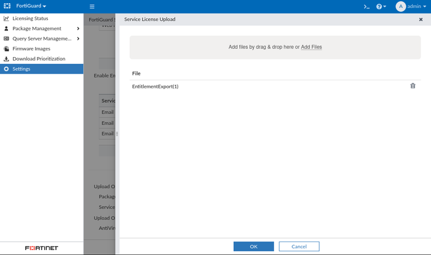
Task: Click the Download Prioritization icon
Action: click(x=6, y=59)
